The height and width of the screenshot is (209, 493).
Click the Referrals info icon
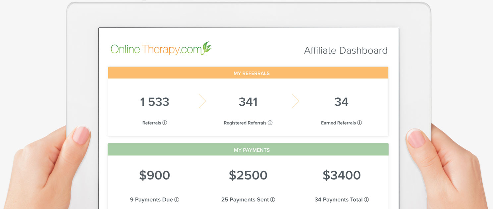coord(165,123)
